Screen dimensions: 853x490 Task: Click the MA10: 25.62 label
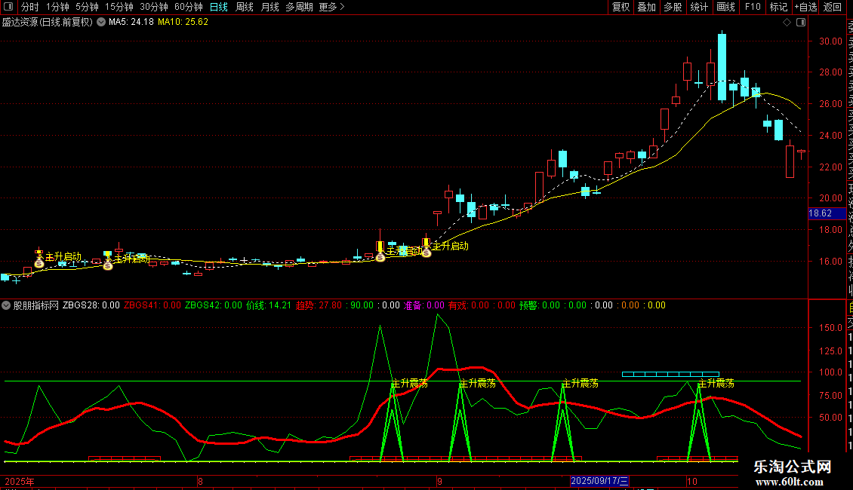[183, 22]
